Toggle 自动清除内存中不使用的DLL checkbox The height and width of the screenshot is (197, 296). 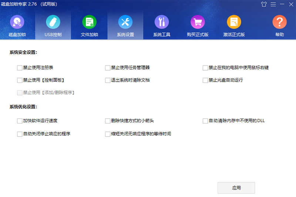205,121
